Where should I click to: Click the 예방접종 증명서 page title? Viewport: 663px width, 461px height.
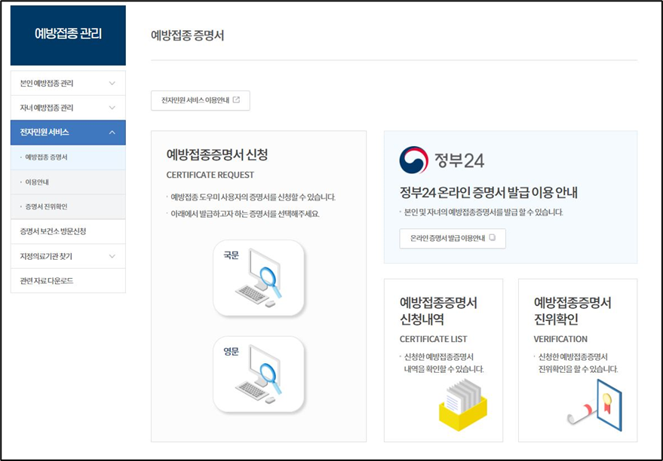[187, 35]
